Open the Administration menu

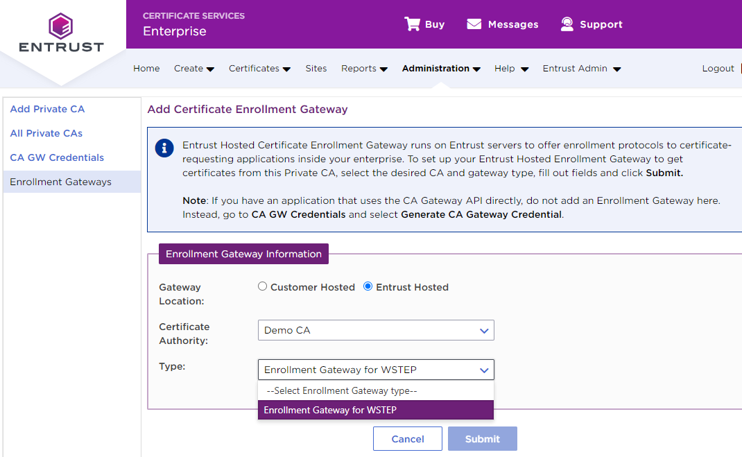click(441, 69)
